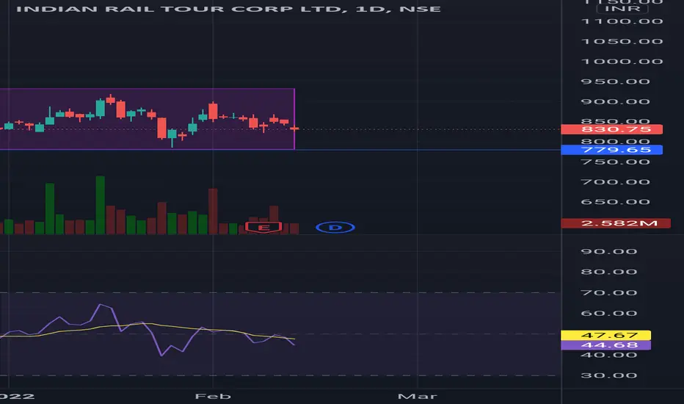Click the 1000.00 price scale value
684x404 pixels.
tap(622, 62)
